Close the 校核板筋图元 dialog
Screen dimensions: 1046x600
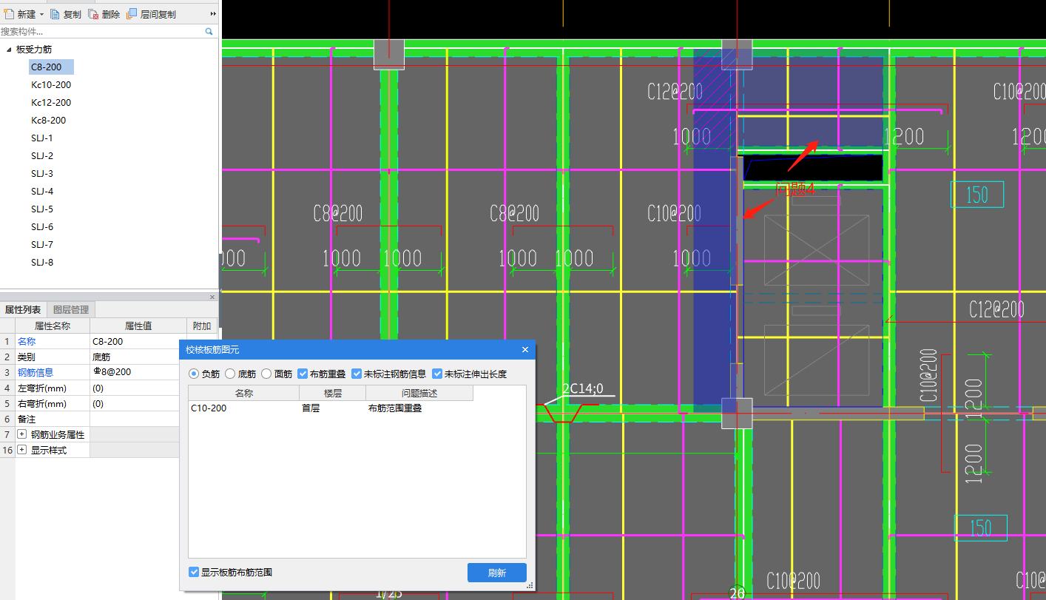(525, 350)
